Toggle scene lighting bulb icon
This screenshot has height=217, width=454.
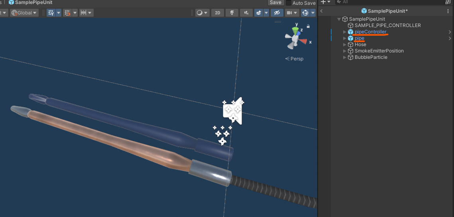coord(232,13)
